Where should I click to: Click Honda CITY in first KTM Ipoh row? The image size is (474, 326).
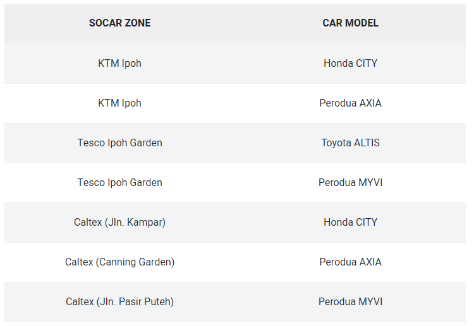350,63
